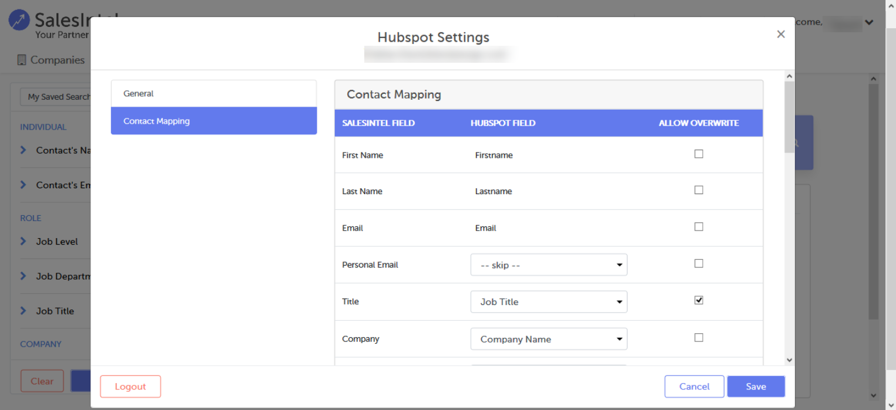Image resolution: width=896 pixels, height=410 pixels.
Task: Tick the overwrite checkbox for Company
Action: tap(699, 337)
